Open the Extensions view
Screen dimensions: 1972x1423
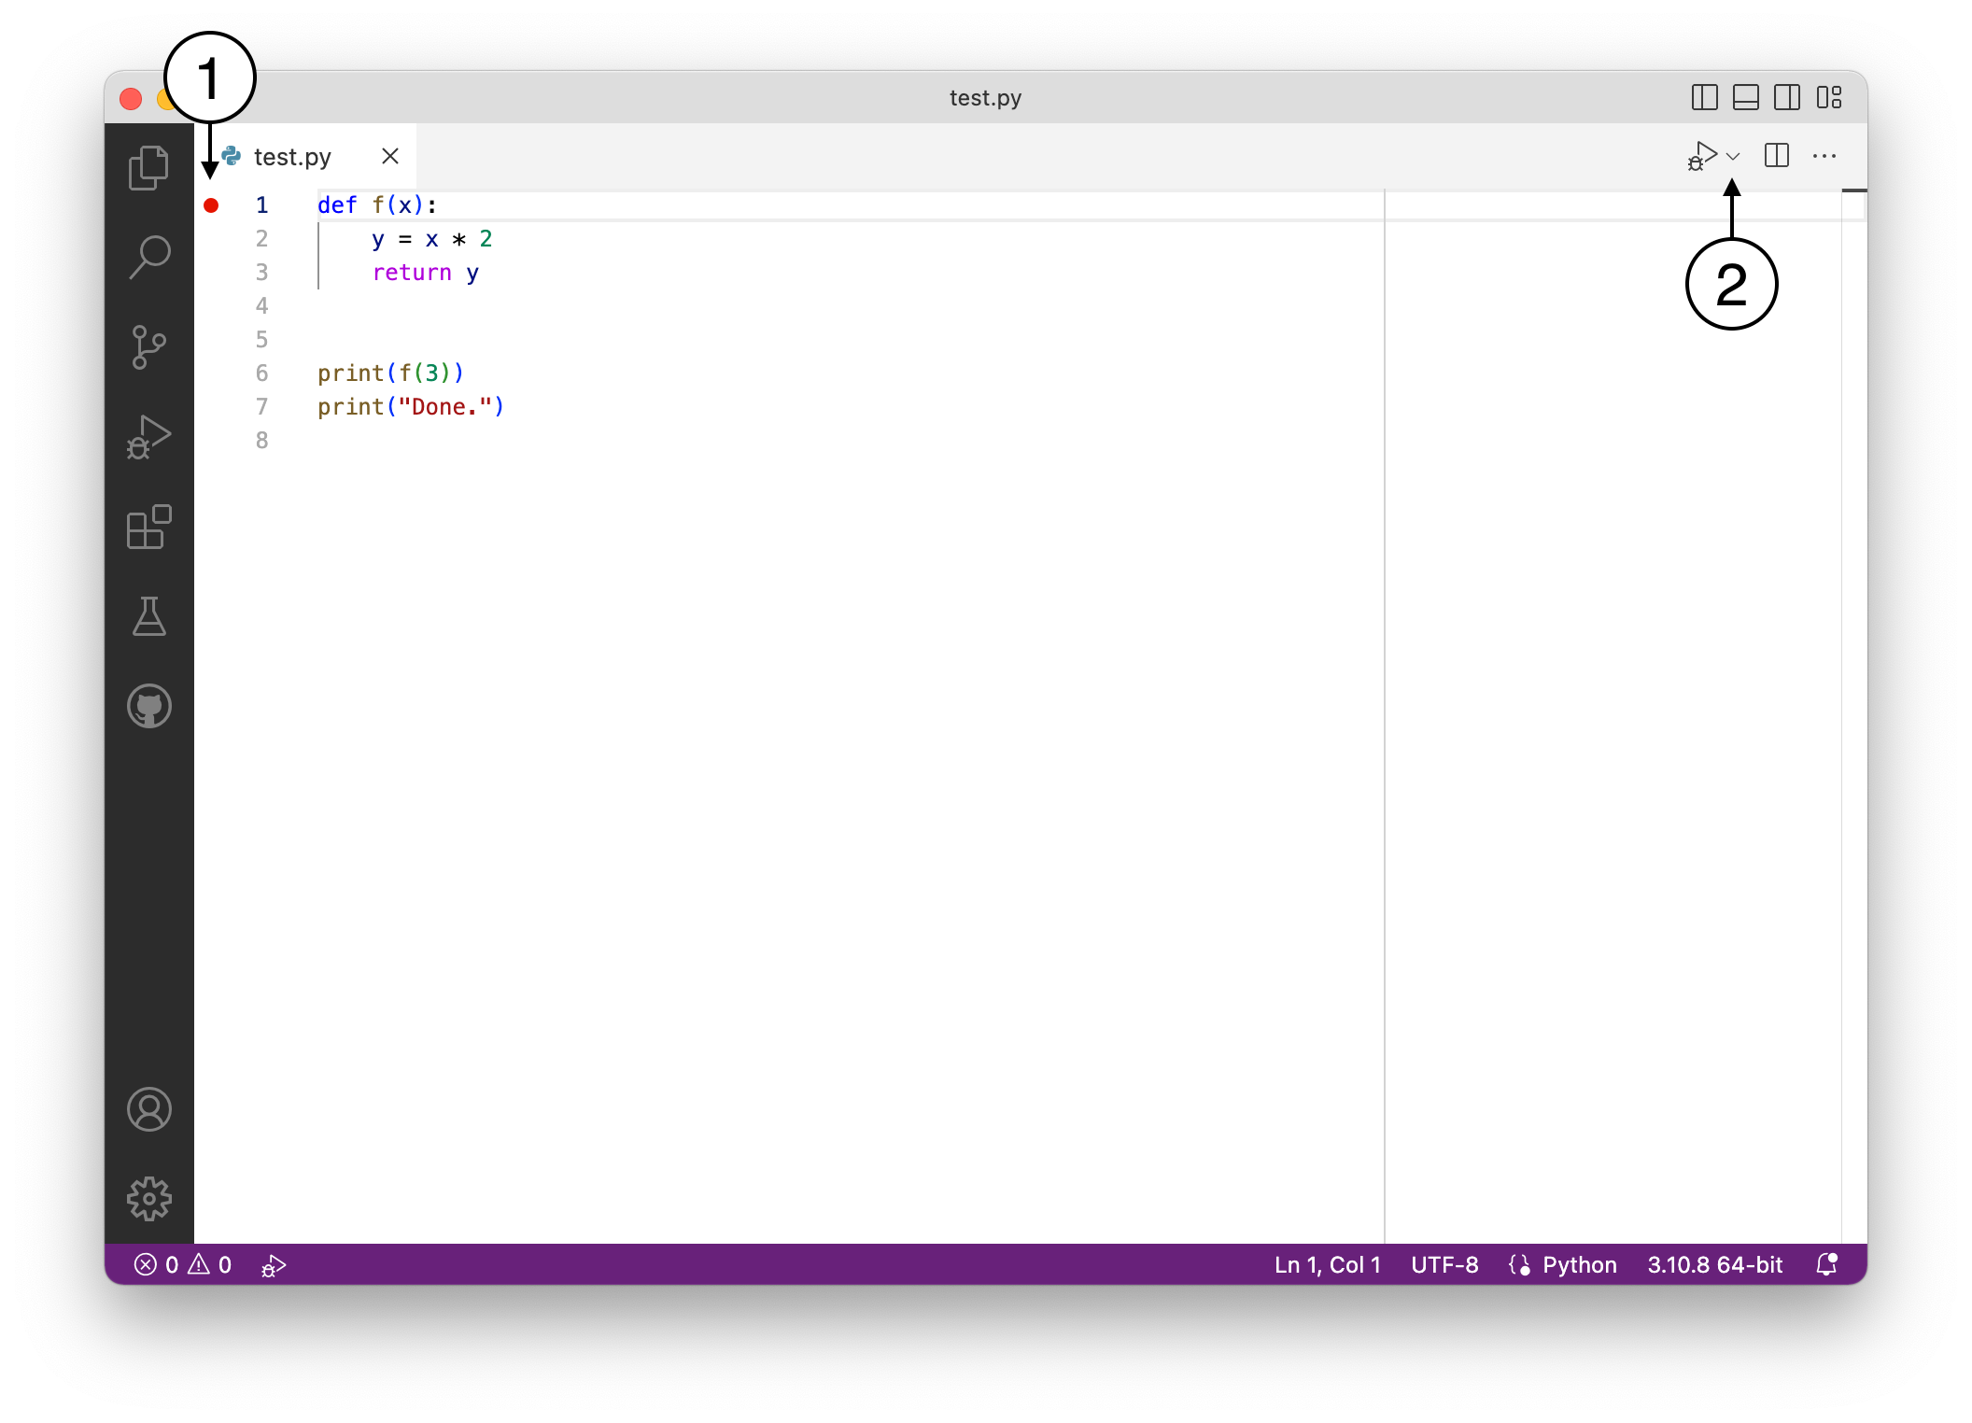(148, 528)
